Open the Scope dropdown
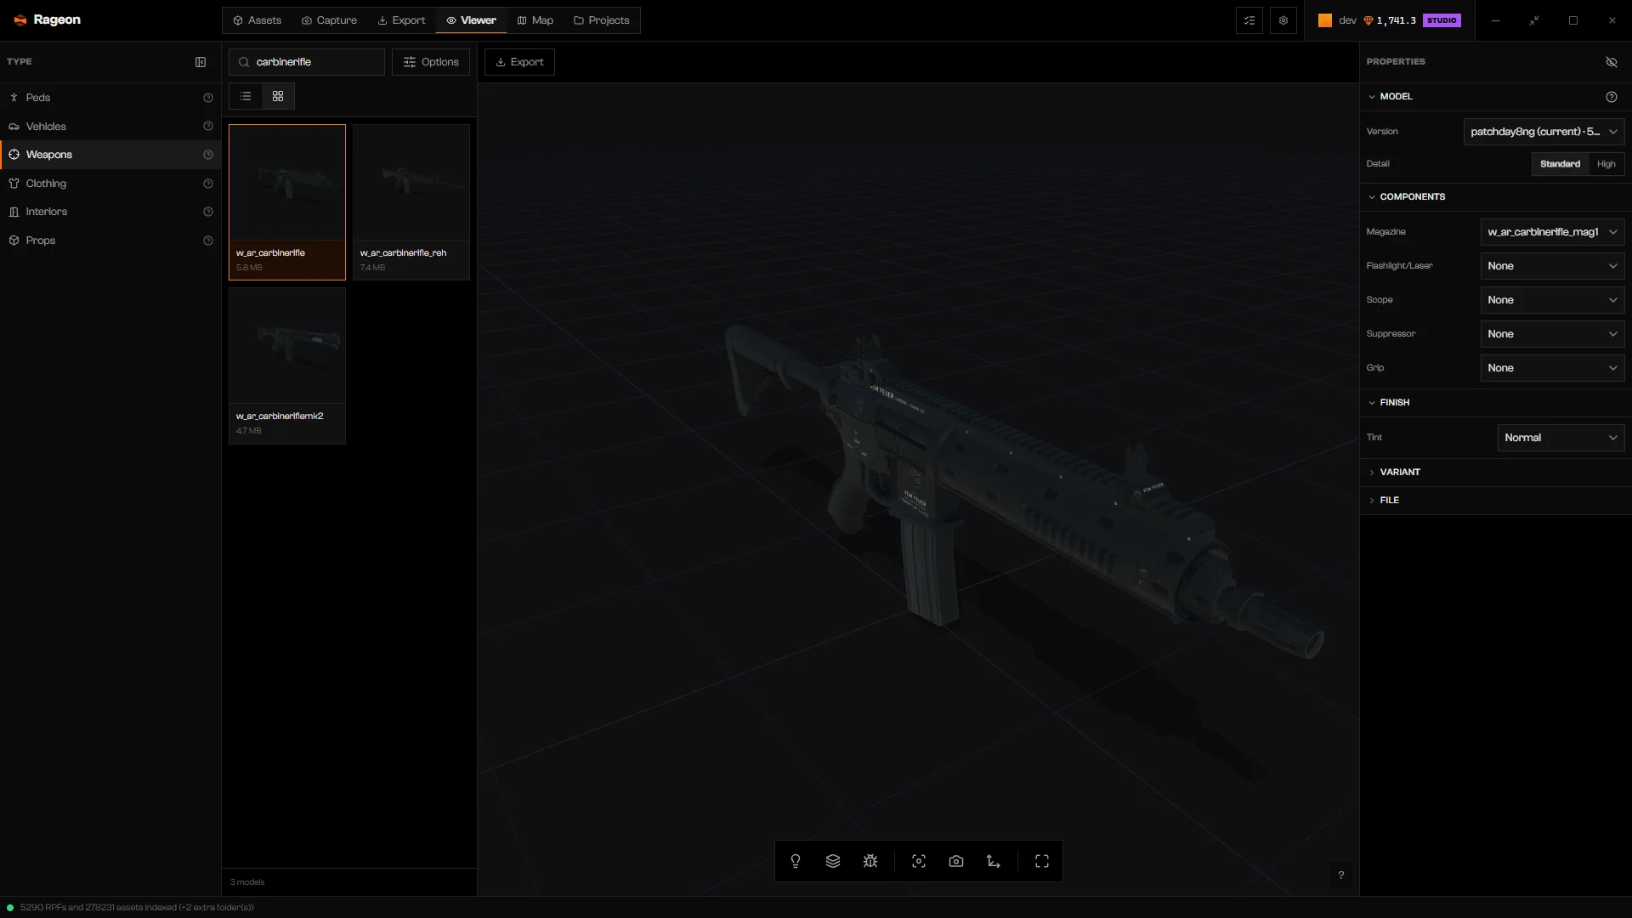 pyautogui.click(x=1552, y=300)
